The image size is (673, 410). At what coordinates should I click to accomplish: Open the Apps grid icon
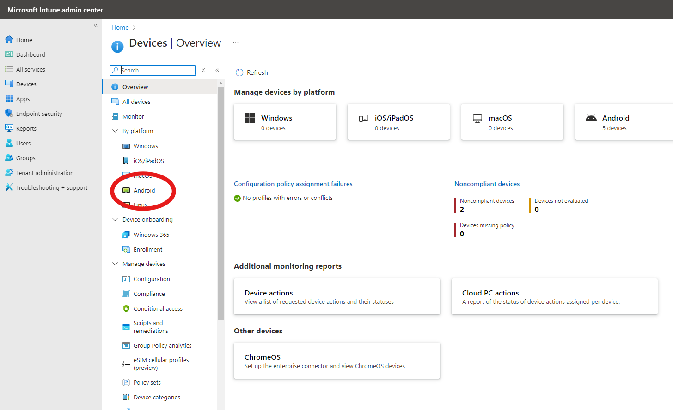pyautogui.click(x=9, y=99)
